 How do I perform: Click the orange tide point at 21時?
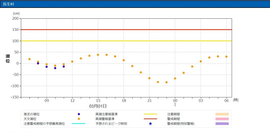[x=149, y=78]
